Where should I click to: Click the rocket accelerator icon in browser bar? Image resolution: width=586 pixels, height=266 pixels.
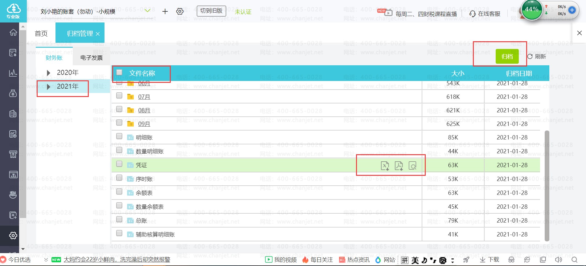click(466, 260)
